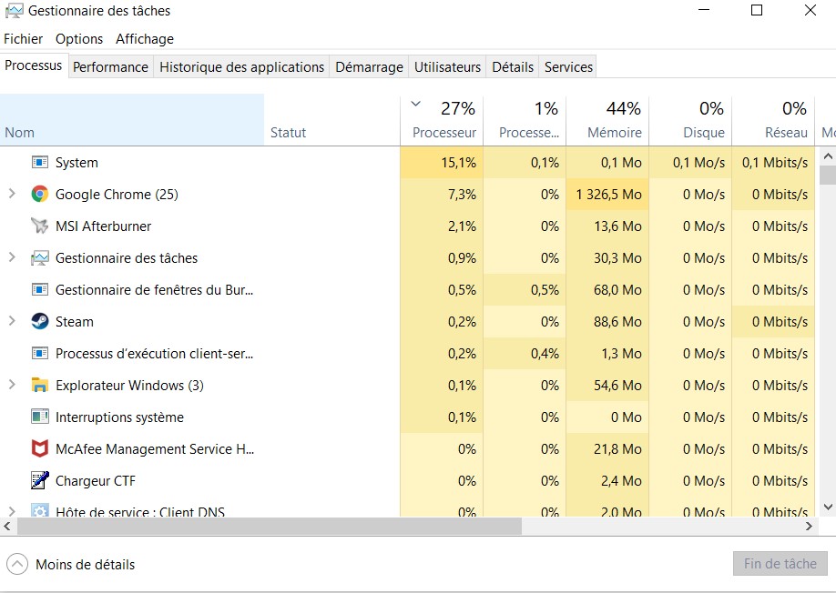Click the Task Manager title bar icon
Image resolution: width=836 pixels, height=593 pixels.
pos(15,11)
